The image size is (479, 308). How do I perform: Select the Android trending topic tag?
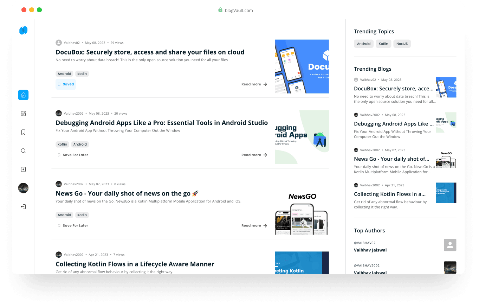tap(364, 44)
